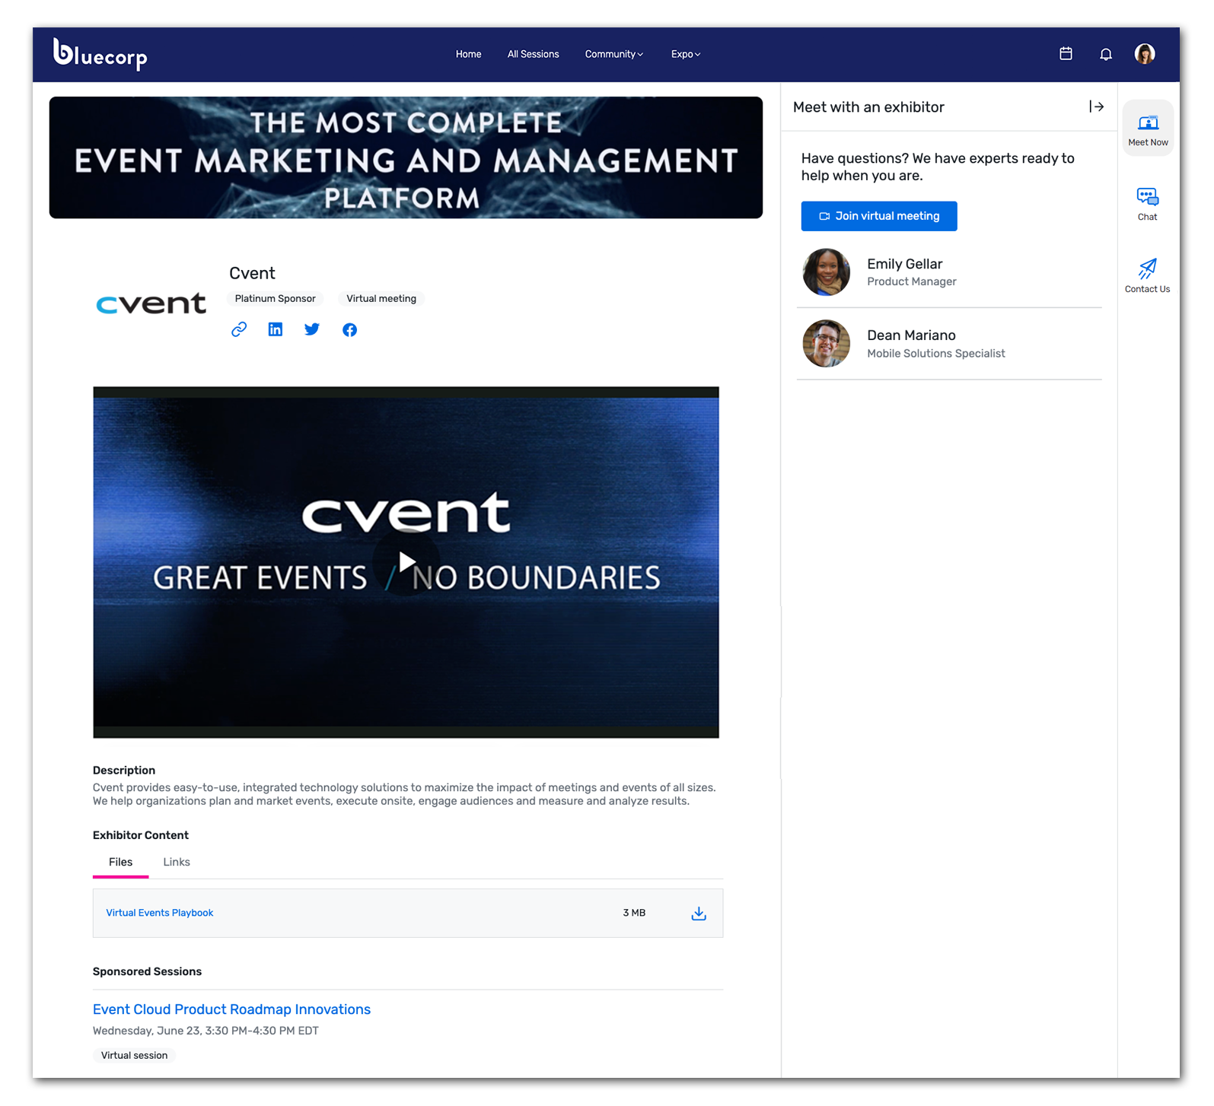
Task: Click the notifications bell icon
Action: click(1105, 54)
